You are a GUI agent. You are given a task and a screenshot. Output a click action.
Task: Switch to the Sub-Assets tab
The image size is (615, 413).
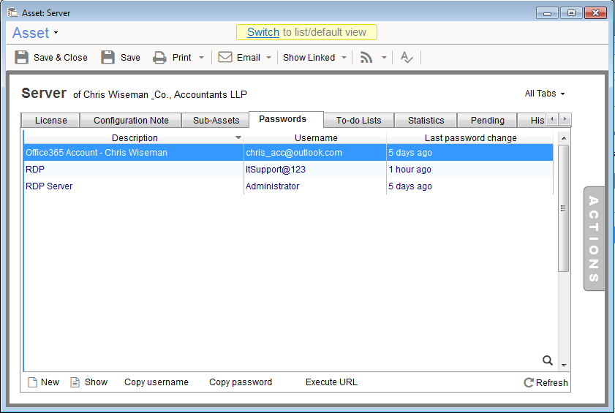(216, 121)
